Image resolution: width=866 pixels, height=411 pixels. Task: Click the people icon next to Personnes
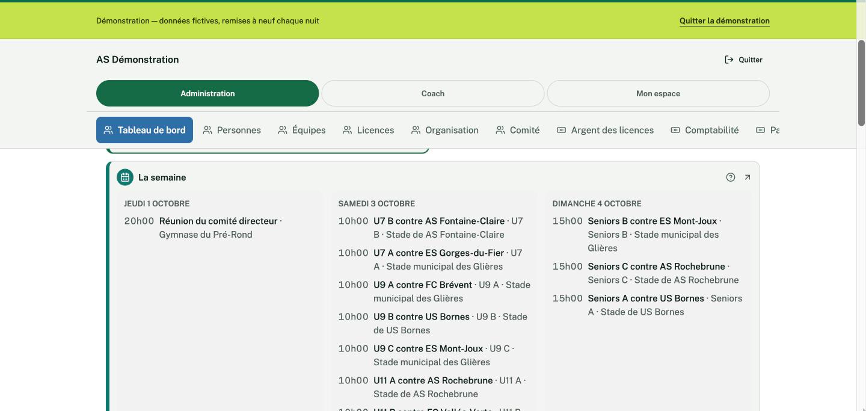[x=207, y=130]
